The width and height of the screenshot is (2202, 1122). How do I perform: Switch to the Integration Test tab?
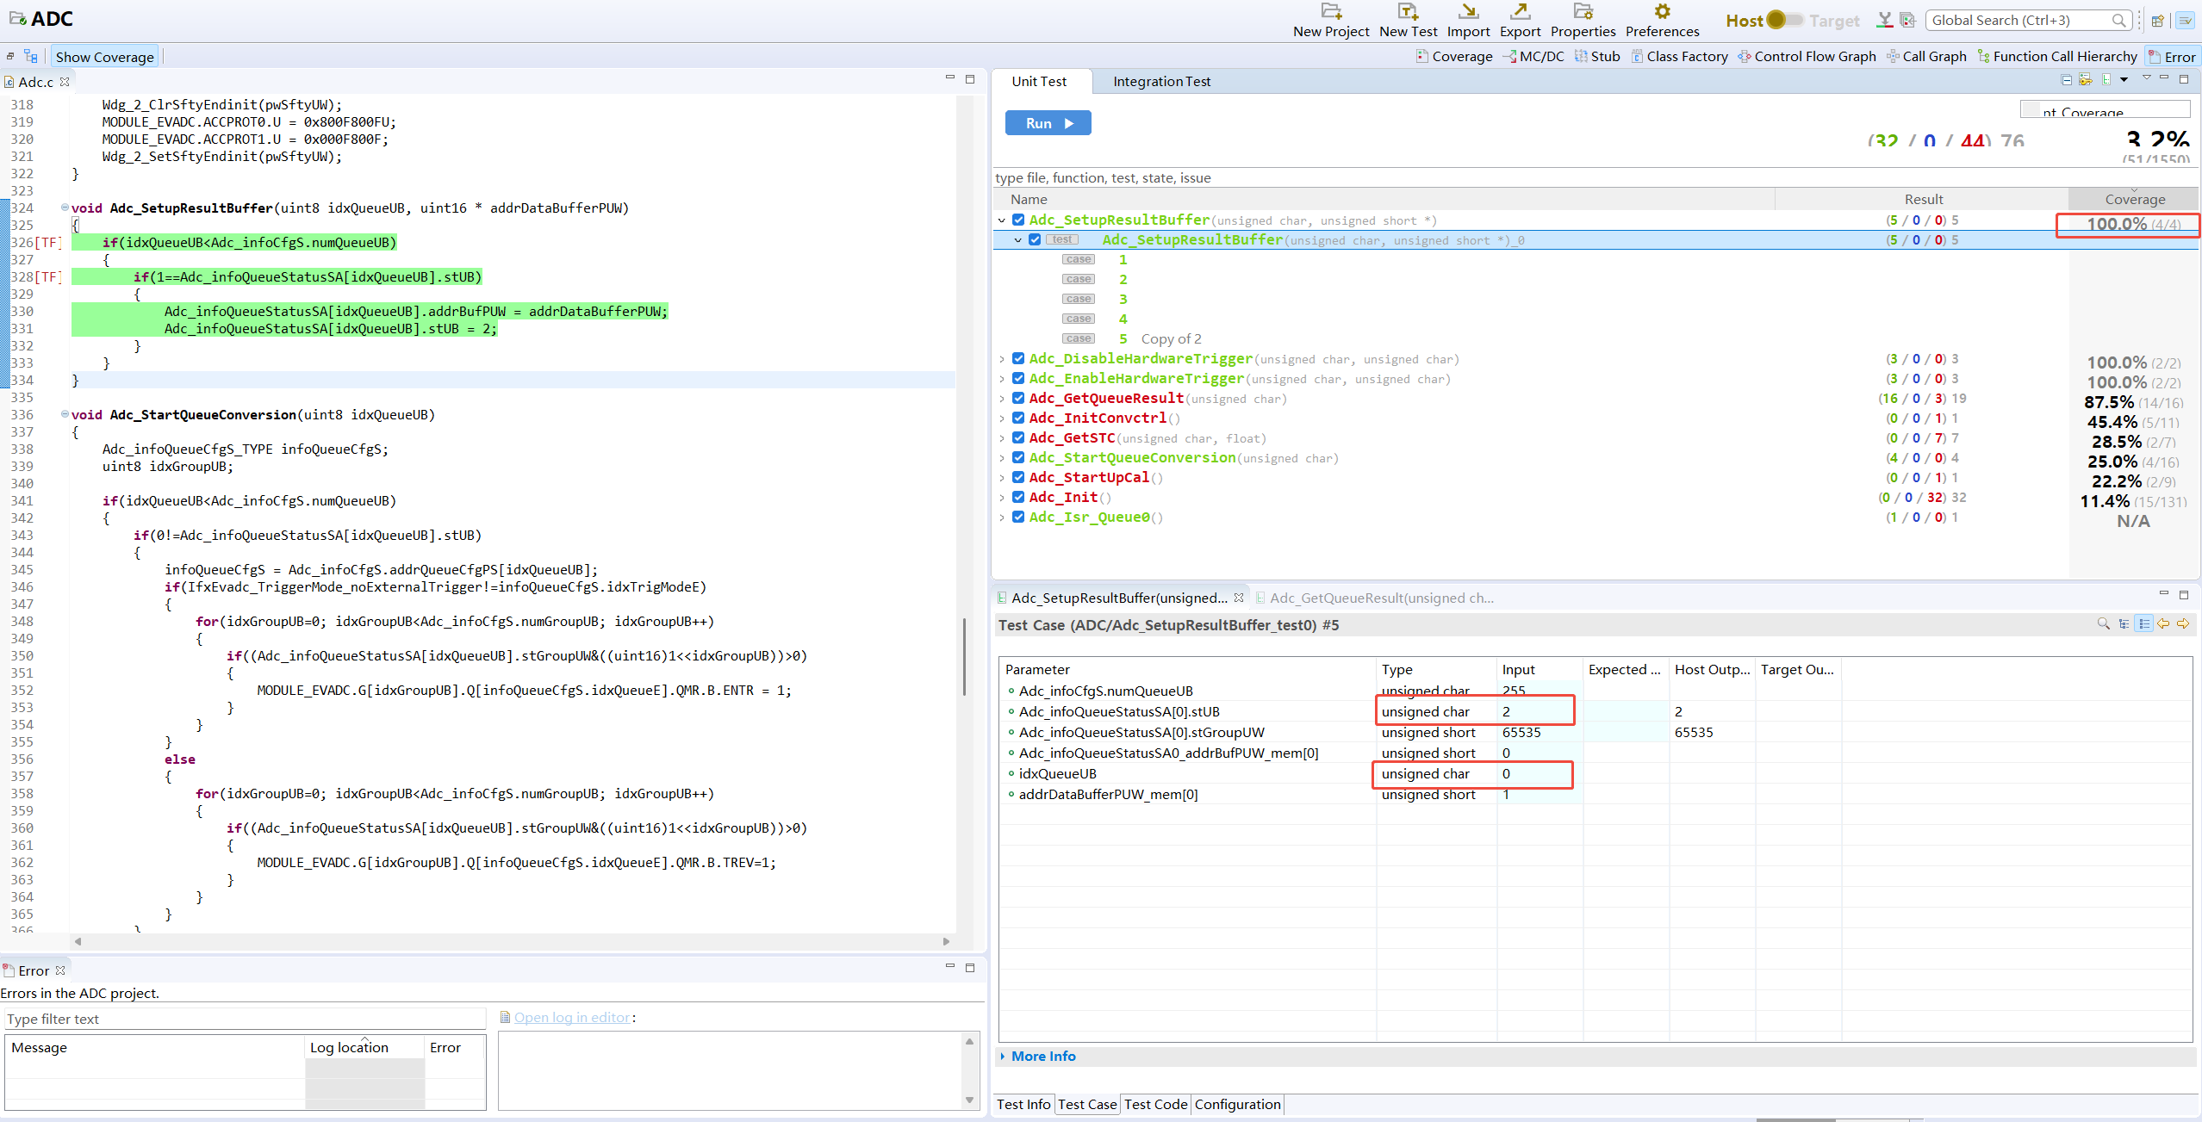point(1161,82)
